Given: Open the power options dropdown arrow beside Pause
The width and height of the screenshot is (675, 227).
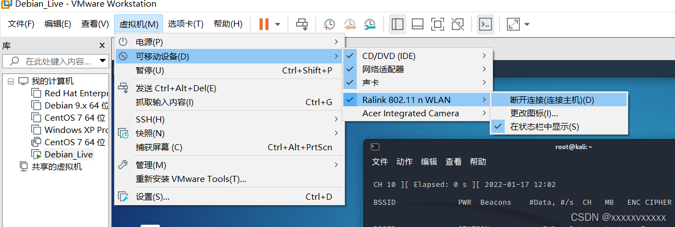Looking at the screenshot, I should [277, 24].
